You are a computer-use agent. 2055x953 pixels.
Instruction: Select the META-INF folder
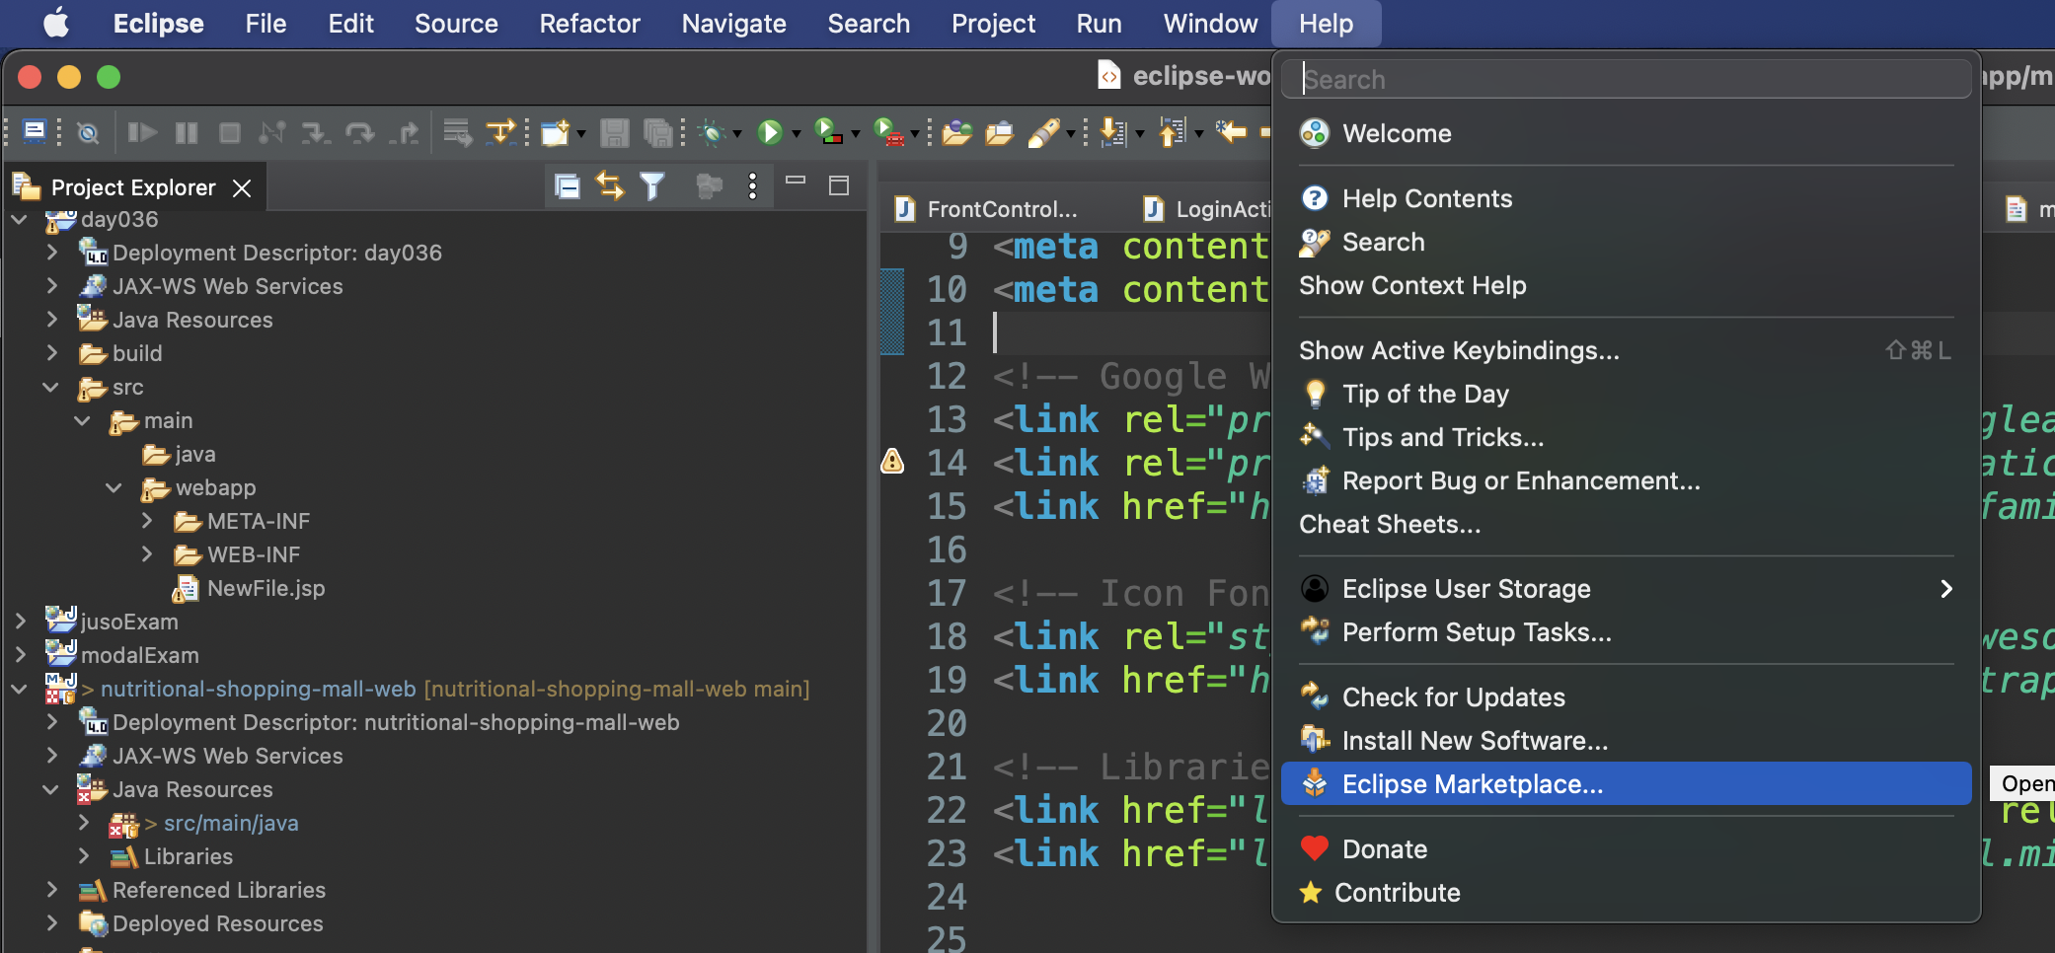point(258,521)
